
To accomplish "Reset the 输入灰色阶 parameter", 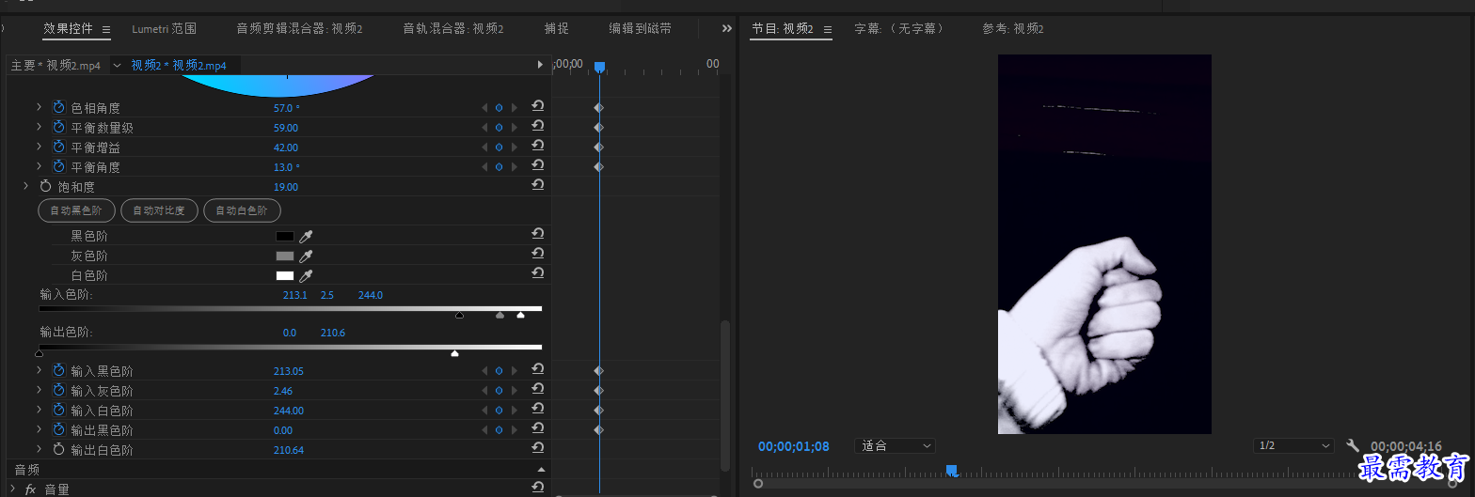I will click(x=538, y=390).
